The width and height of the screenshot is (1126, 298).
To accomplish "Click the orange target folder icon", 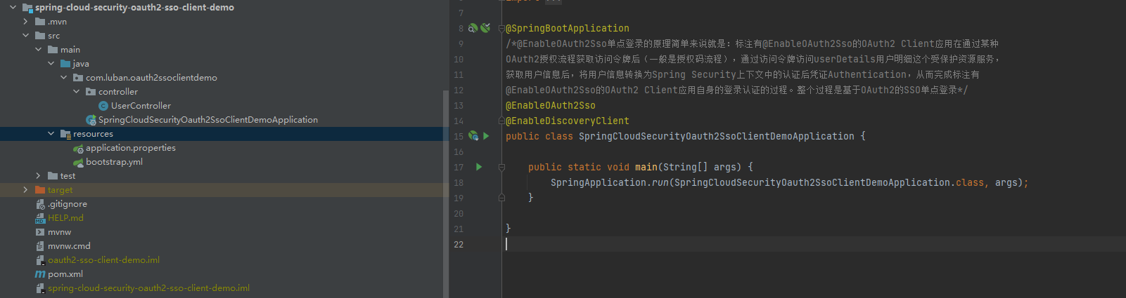I will tap(40, 190).
